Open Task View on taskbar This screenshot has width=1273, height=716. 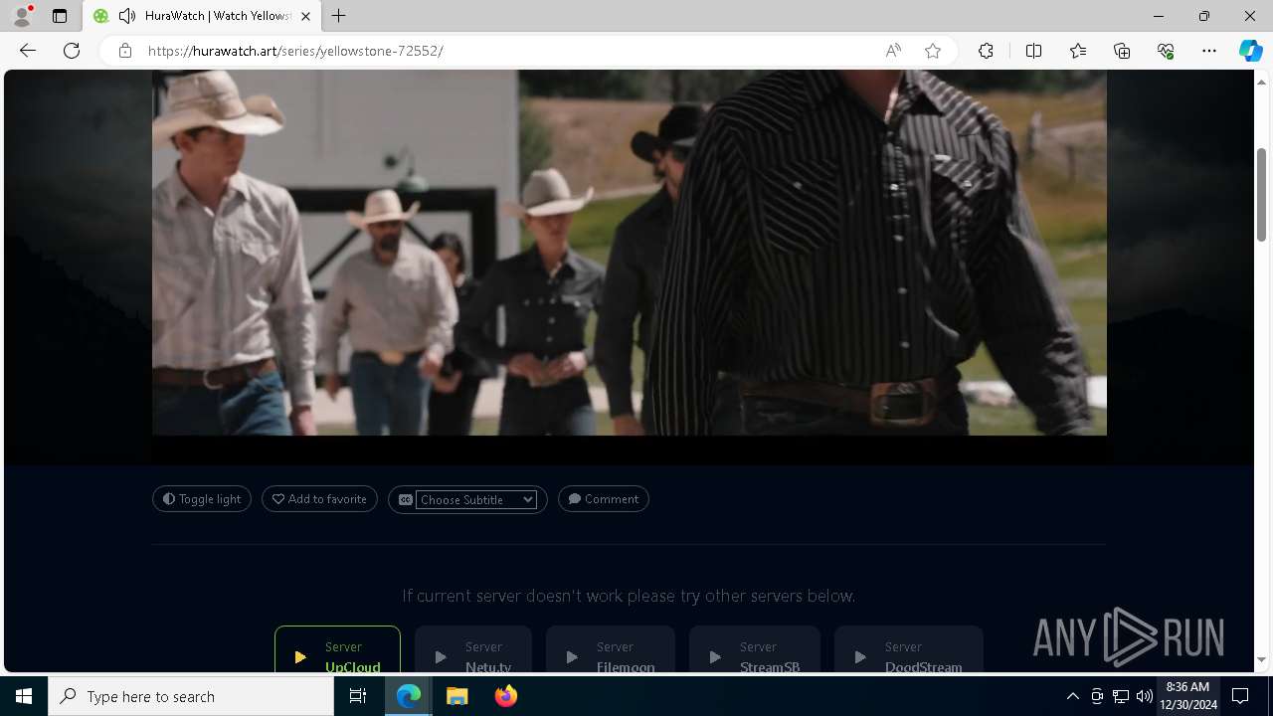pos(358,696)
